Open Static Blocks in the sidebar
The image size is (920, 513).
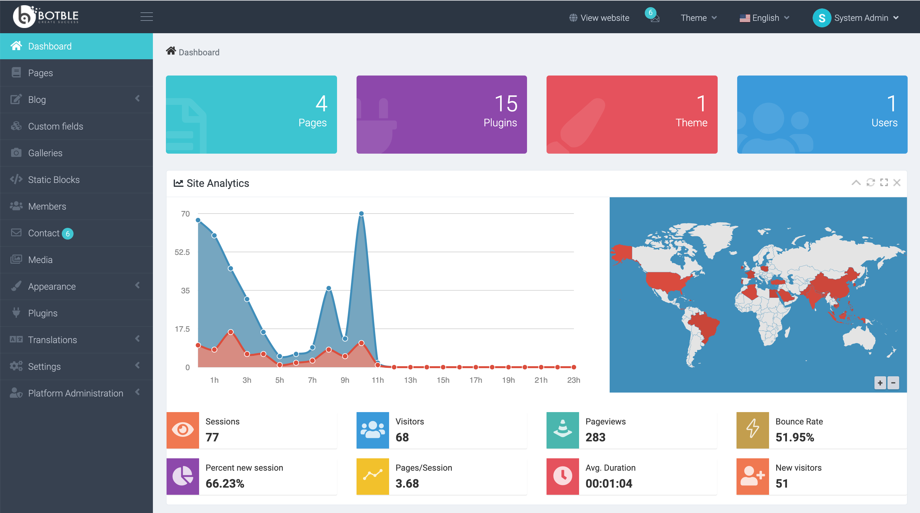[x=76, y=180]
